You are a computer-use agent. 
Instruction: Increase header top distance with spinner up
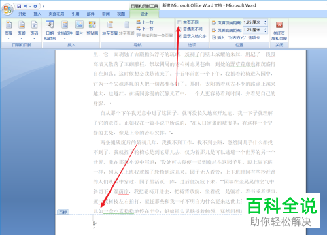click(x=266, y=21)
